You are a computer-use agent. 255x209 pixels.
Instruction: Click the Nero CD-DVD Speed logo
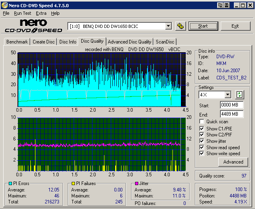[x=33, y=26]
